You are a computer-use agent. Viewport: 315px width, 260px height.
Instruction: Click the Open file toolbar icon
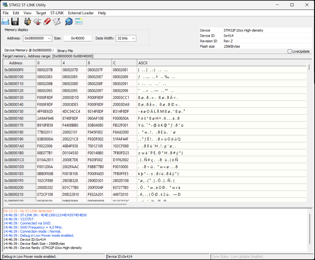pos(5,22)
